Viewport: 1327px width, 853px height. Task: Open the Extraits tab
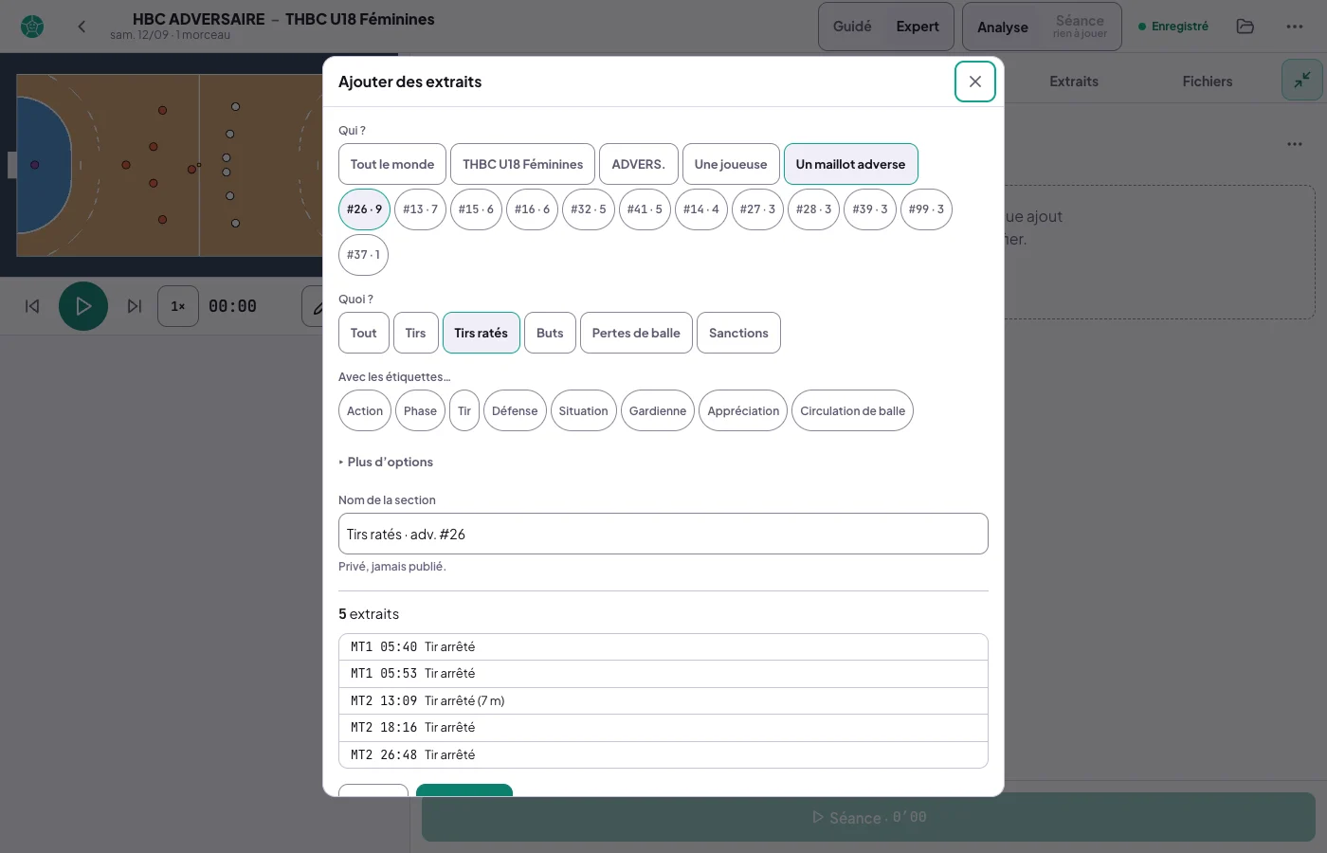[x=1074, y=82]
